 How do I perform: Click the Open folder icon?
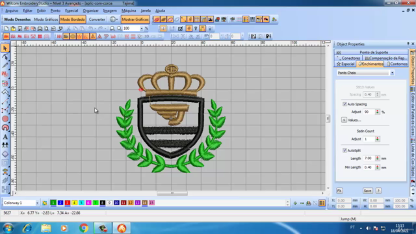[x=13, y=29]
